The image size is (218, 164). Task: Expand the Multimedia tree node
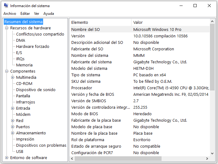click(12, 78)
